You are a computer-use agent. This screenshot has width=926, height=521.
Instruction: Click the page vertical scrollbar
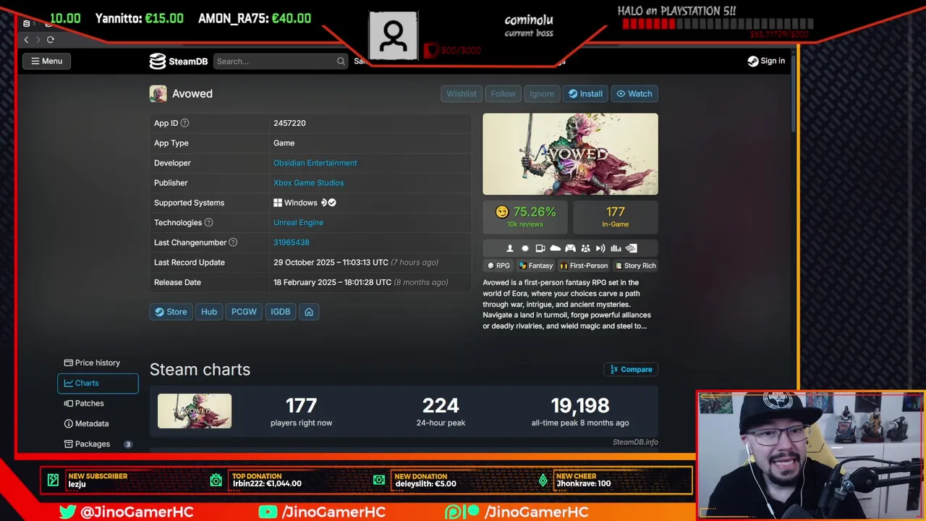point(793,94)
